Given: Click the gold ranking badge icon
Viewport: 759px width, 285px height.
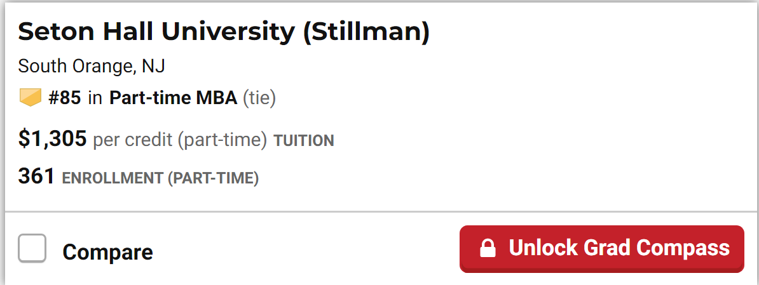Looking at the screenshot, I should [31, 98].
